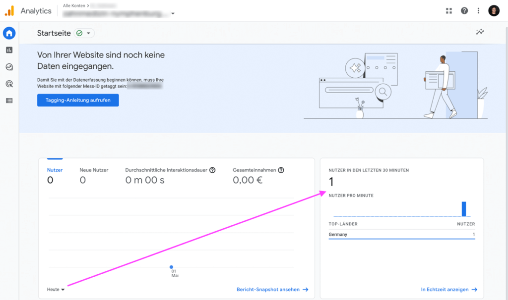
Task: Open the Configure table icon in sidebar
Action: coord(9,100)
